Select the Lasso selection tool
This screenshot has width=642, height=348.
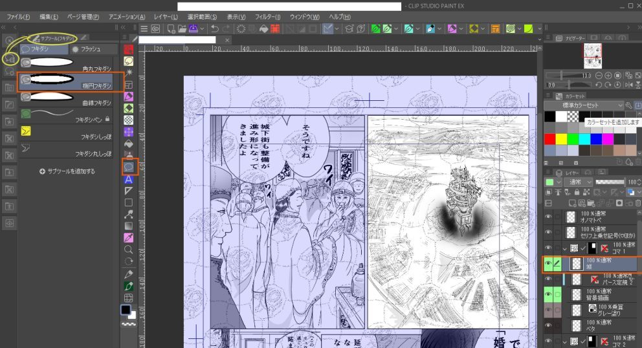coord(129,61)
